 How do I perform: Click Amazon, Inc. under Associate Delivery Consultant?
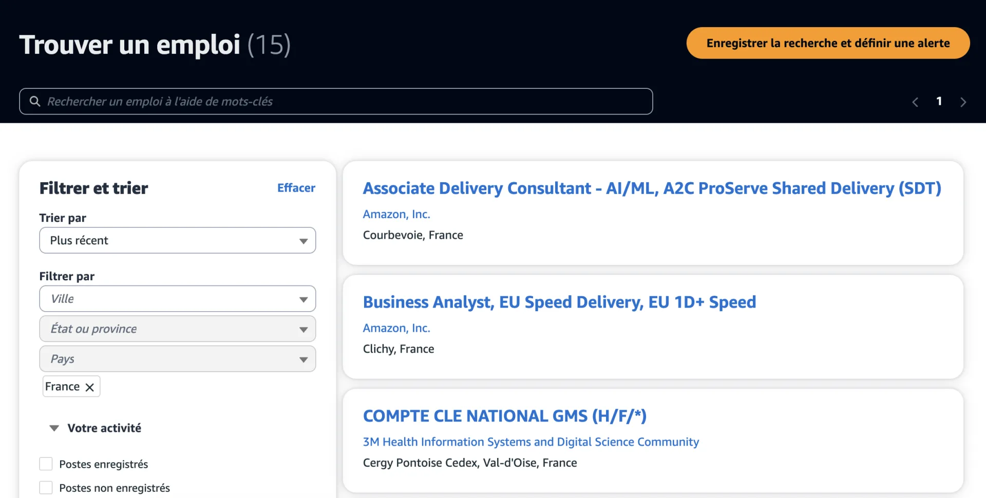pyautogui.click(x=396, y=214)
